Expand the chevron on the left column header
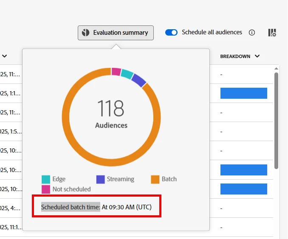Viewport: 288px width, 239px height. coord(5,56)
